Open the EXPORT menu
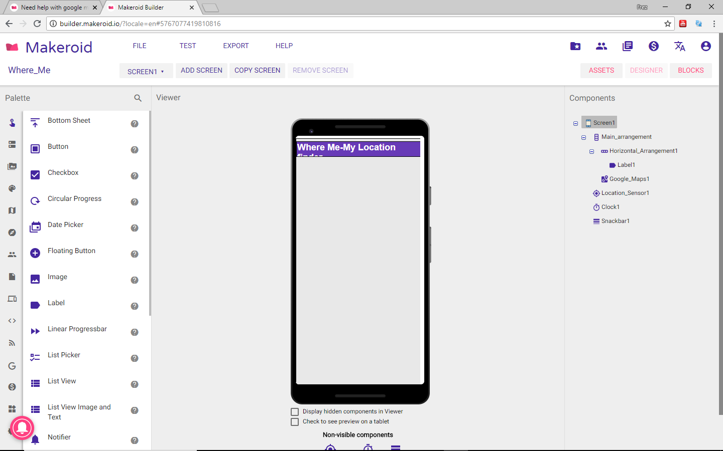 236,46
